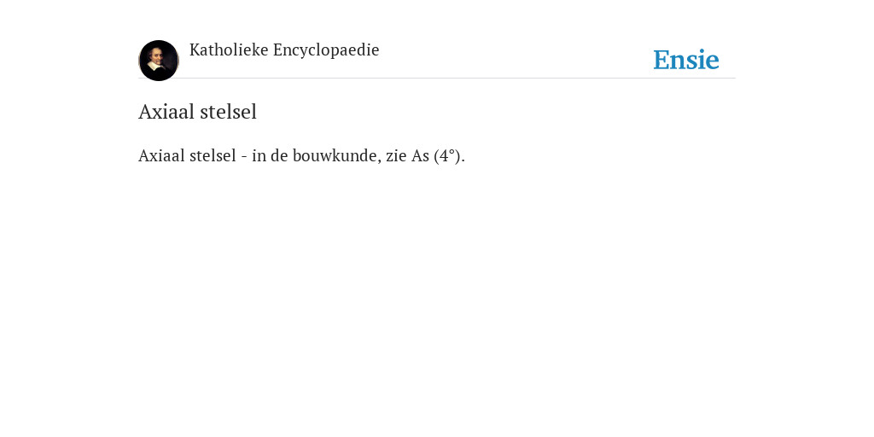Click the word Encyclopaedie in author name
874x437 pixels.
point(326,50)
